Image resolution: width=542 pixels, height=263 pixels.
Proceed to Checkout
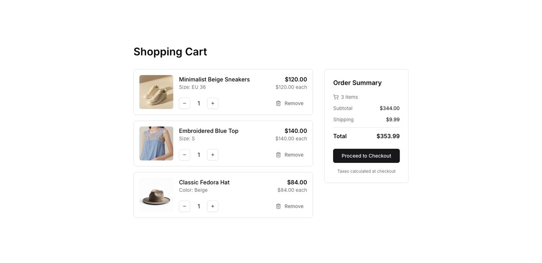click(x=366, y=156)
